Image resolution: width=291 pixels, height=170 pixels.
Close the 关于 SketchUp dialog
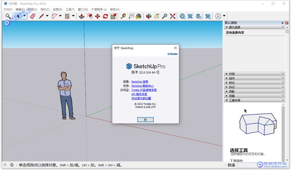[x=175, y=48]
